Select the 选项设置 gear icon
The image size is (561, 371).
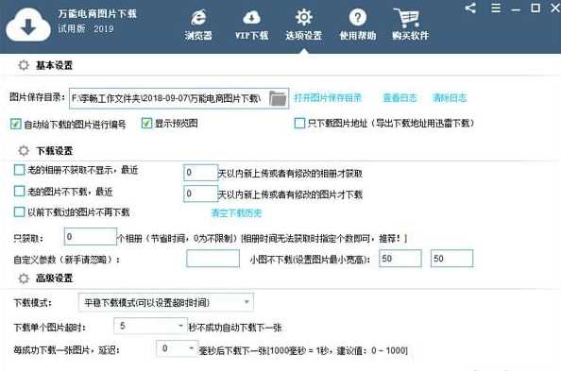pyautogui.click(x=304, y=17)
